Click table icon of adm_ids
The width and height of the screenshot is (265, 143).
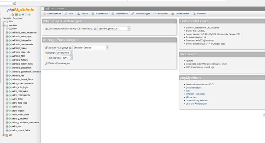tap(10, 126)
